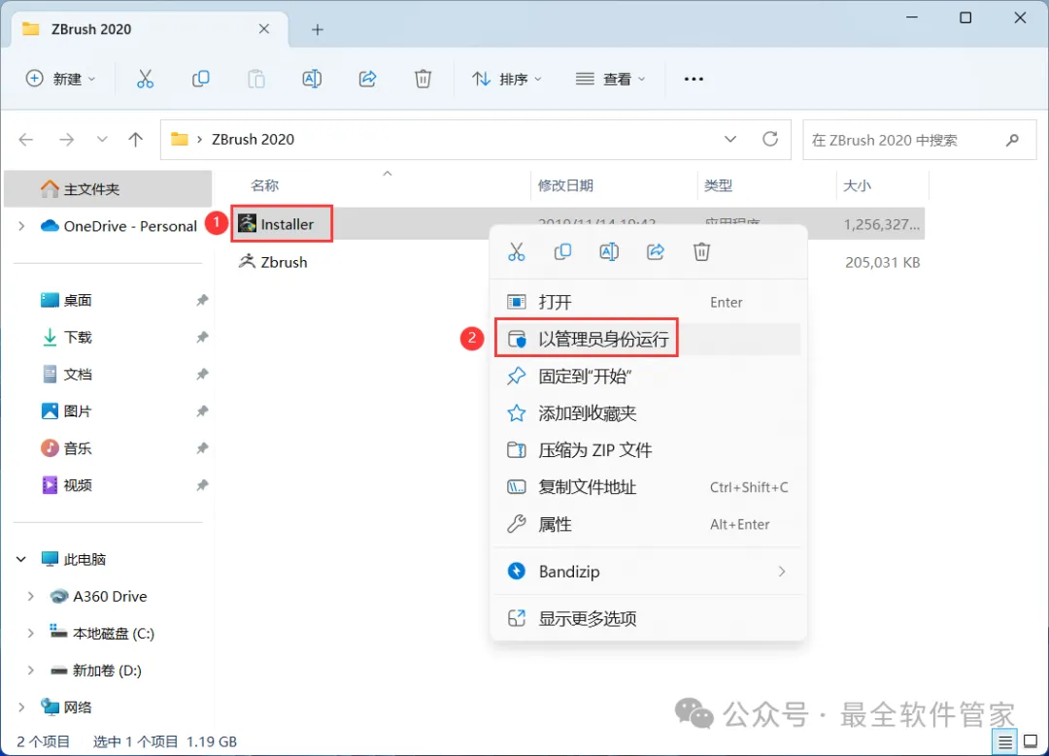Open the toolbar's three-dot more options
This screenshot has height=756, width=1049.
[x=694, y=79]
